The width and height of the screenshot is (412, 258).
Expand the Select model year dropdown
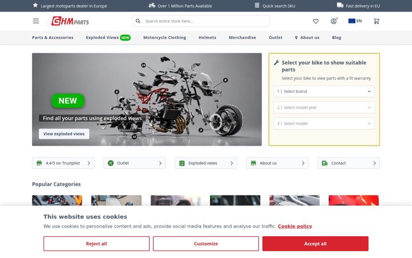pos(324,107)
